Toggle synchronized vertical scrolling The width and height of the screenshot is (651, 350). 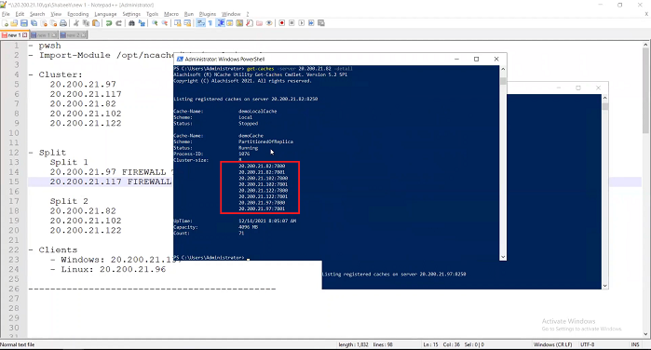click(x=178, y=23)
